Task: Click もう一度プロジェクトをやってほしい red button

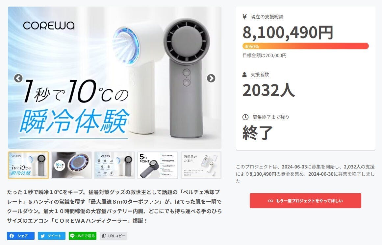Action: (305, 201)
